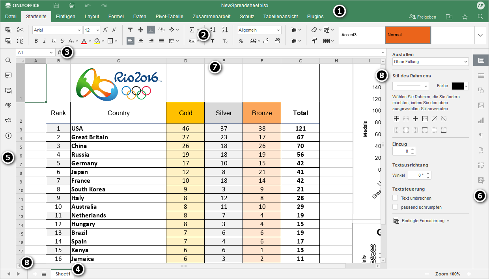The width and height of the screenshot is (489, 279).
Task: Open the About info icon in left sidebar
Action: pos(8,135)
